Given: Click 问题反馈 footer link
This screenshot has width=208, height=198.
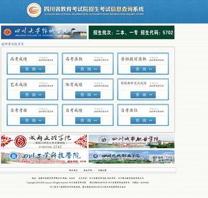Looking at the screenshot, I should (102, 170).
